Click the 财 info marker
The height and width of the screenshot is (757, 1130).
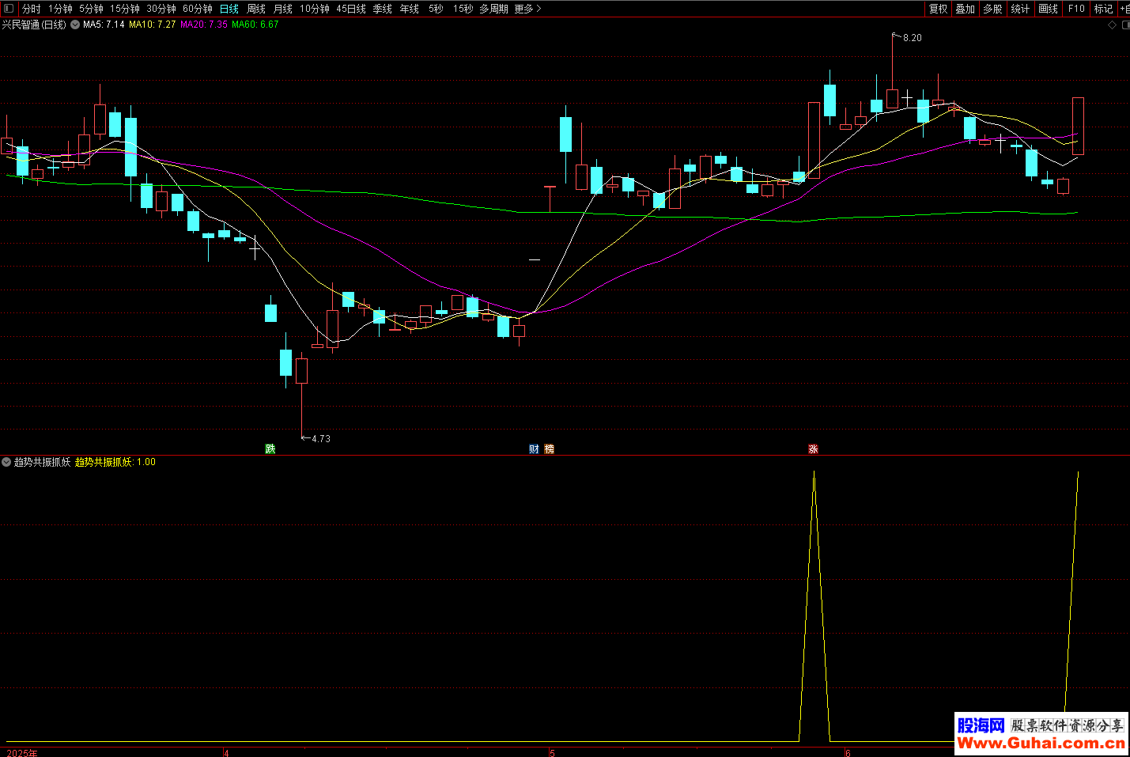pyautogui.click(x=534, y=449)
